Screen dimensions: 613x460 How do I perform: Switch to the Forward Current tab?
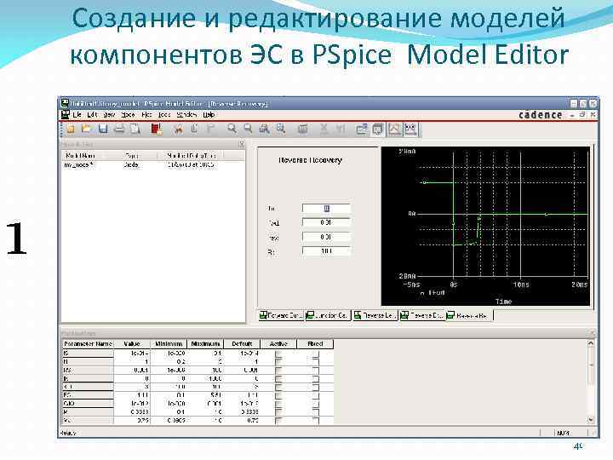(281, 315)
